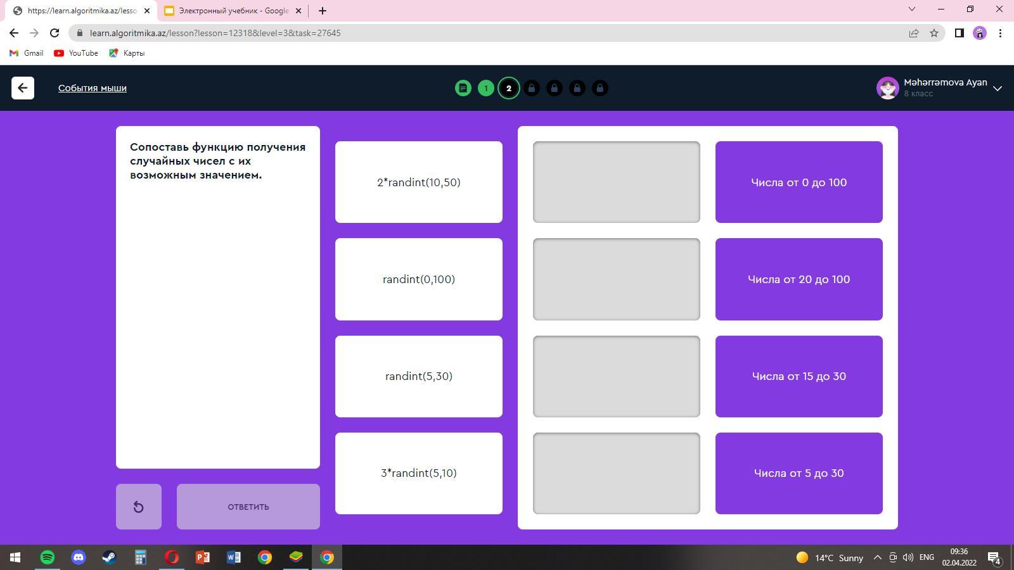Open the Chrome profile avatar

(980, 33)
